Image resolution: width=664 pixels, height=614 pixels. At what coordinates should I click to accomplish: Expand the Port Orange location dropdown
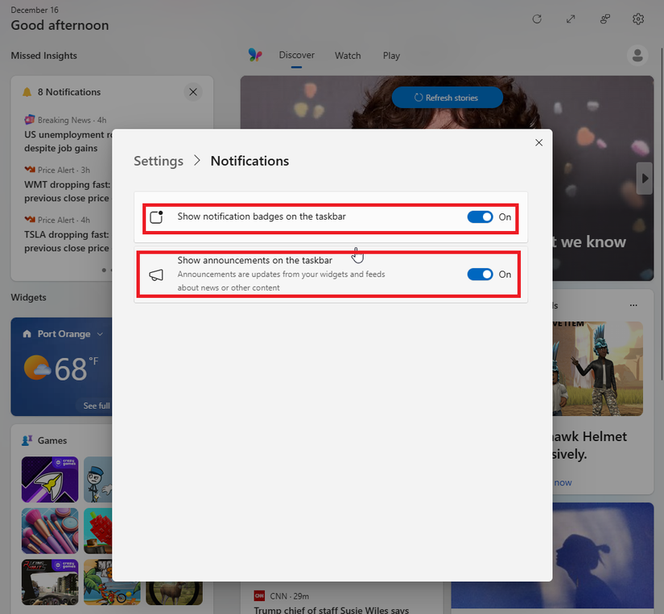tap(98, 333)
